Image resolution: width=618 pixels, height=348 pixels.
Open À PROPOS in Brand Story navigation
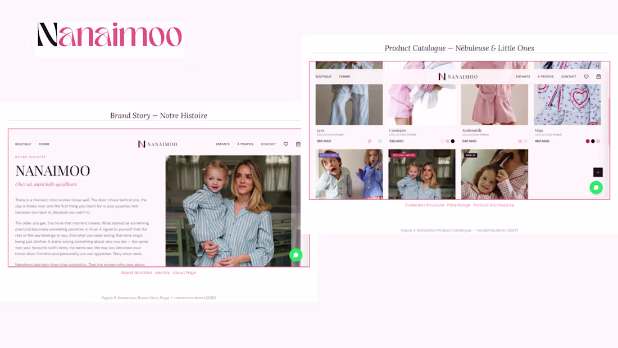(245, 144)
